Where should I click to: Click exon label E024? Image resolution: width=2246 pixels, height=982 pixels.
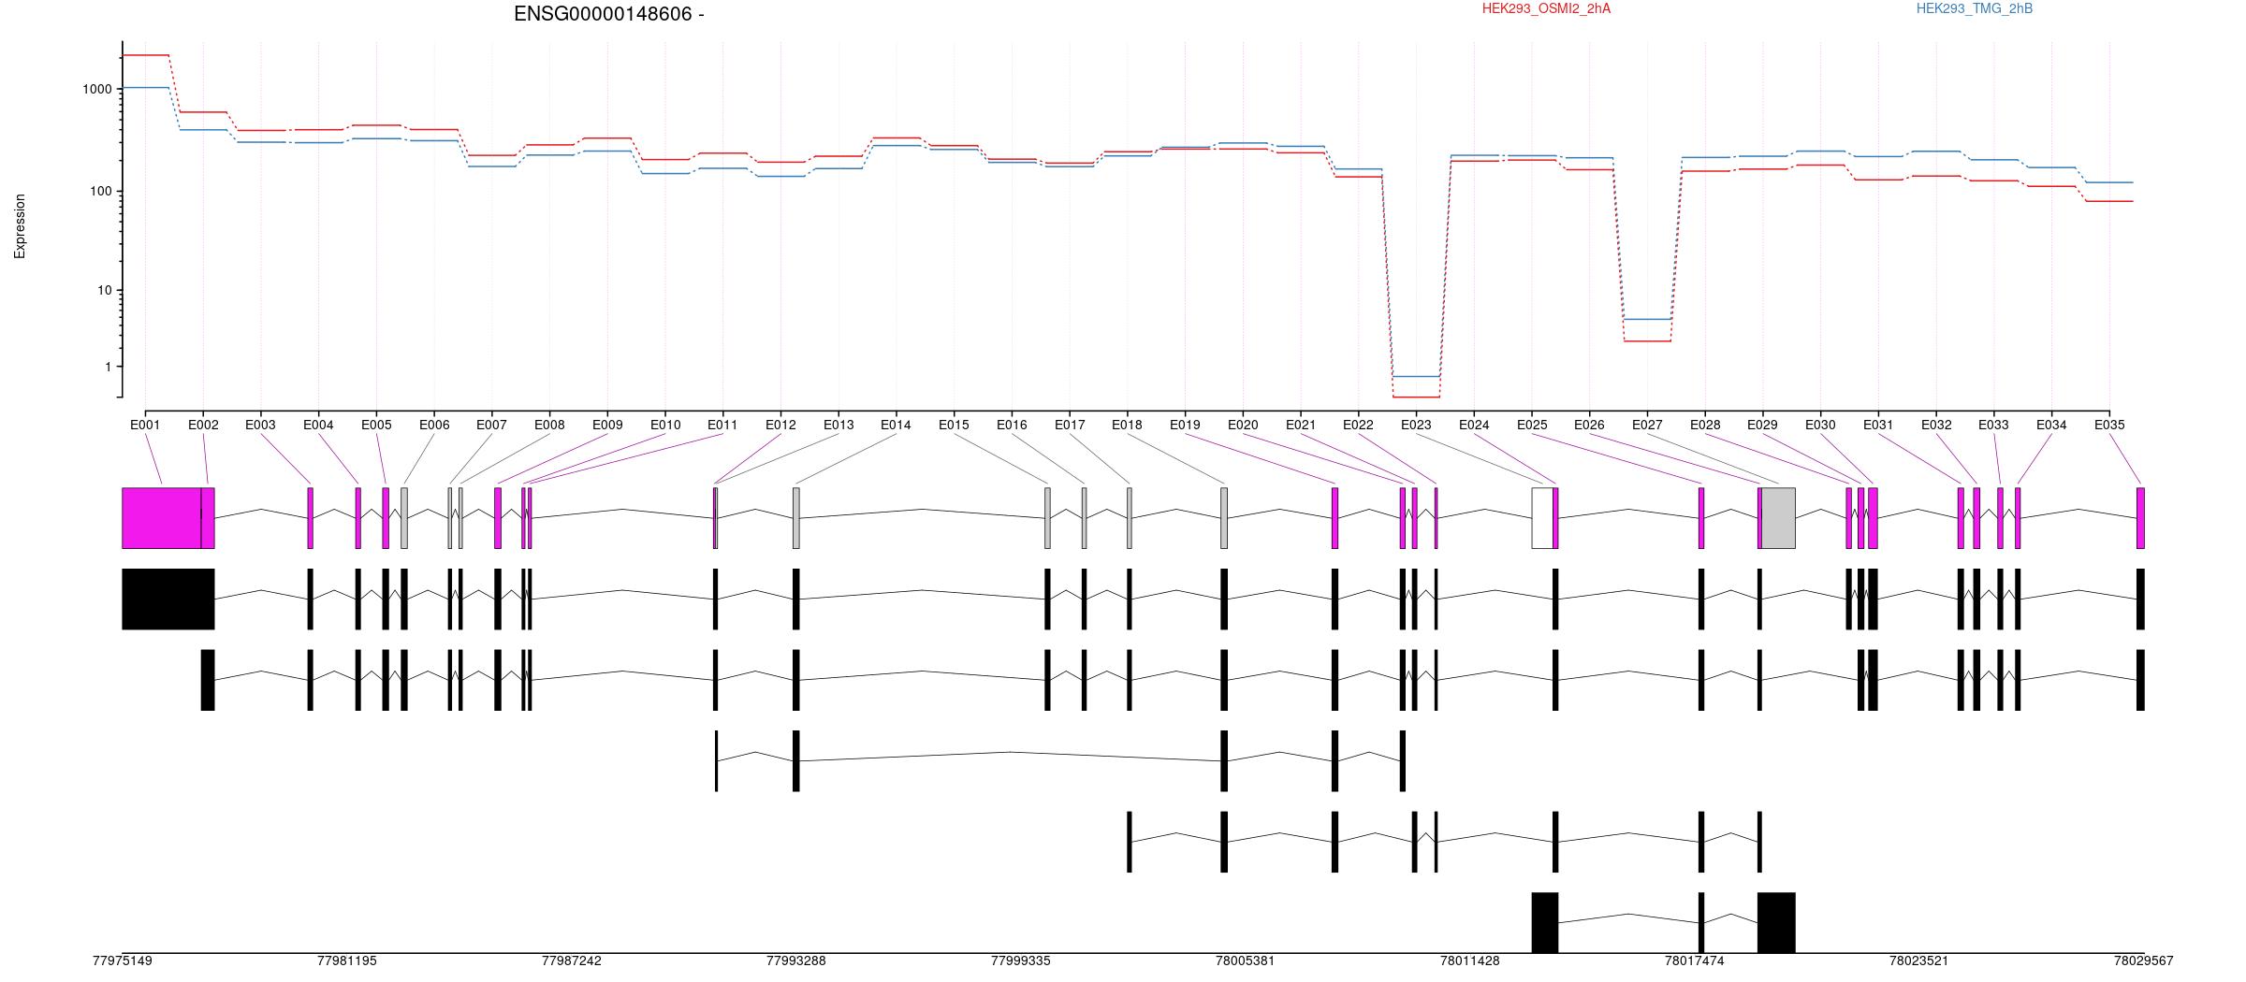(1474, 425)
